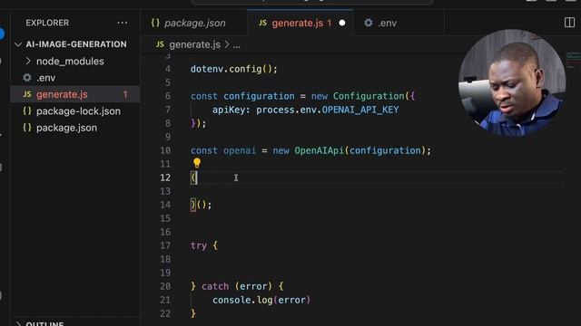Click the unsaved dot on generate.js tab
This screenshot has width=581, height=326.
pyautogui.click(x=342, y=23)
